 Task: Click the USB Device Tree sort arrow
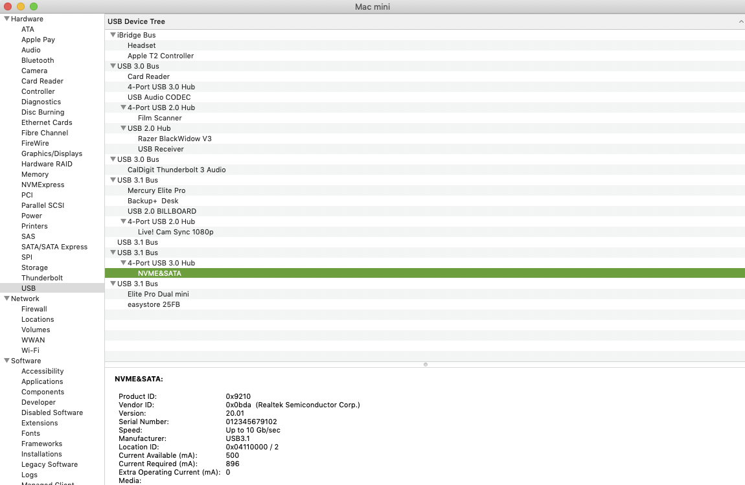[740, 21]
